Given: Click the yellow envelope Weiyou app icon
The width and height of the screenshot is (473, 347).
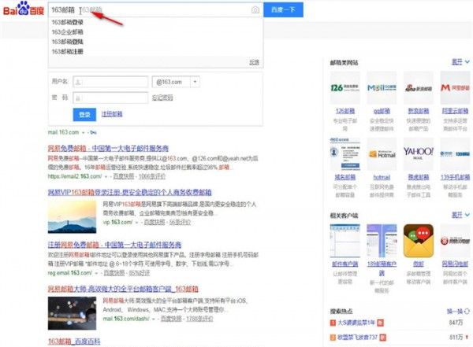Looking at the screenshot, I should click(x=419, y=241).
